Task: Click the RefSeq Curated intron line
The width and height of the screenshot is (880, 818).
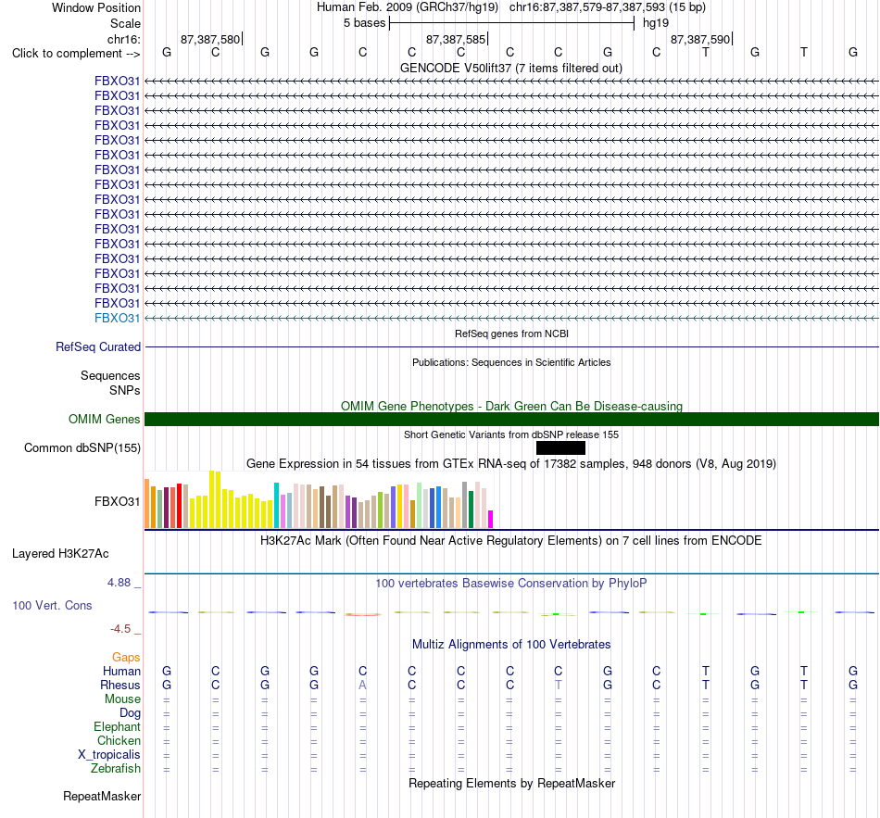Action: pos(511,347)
